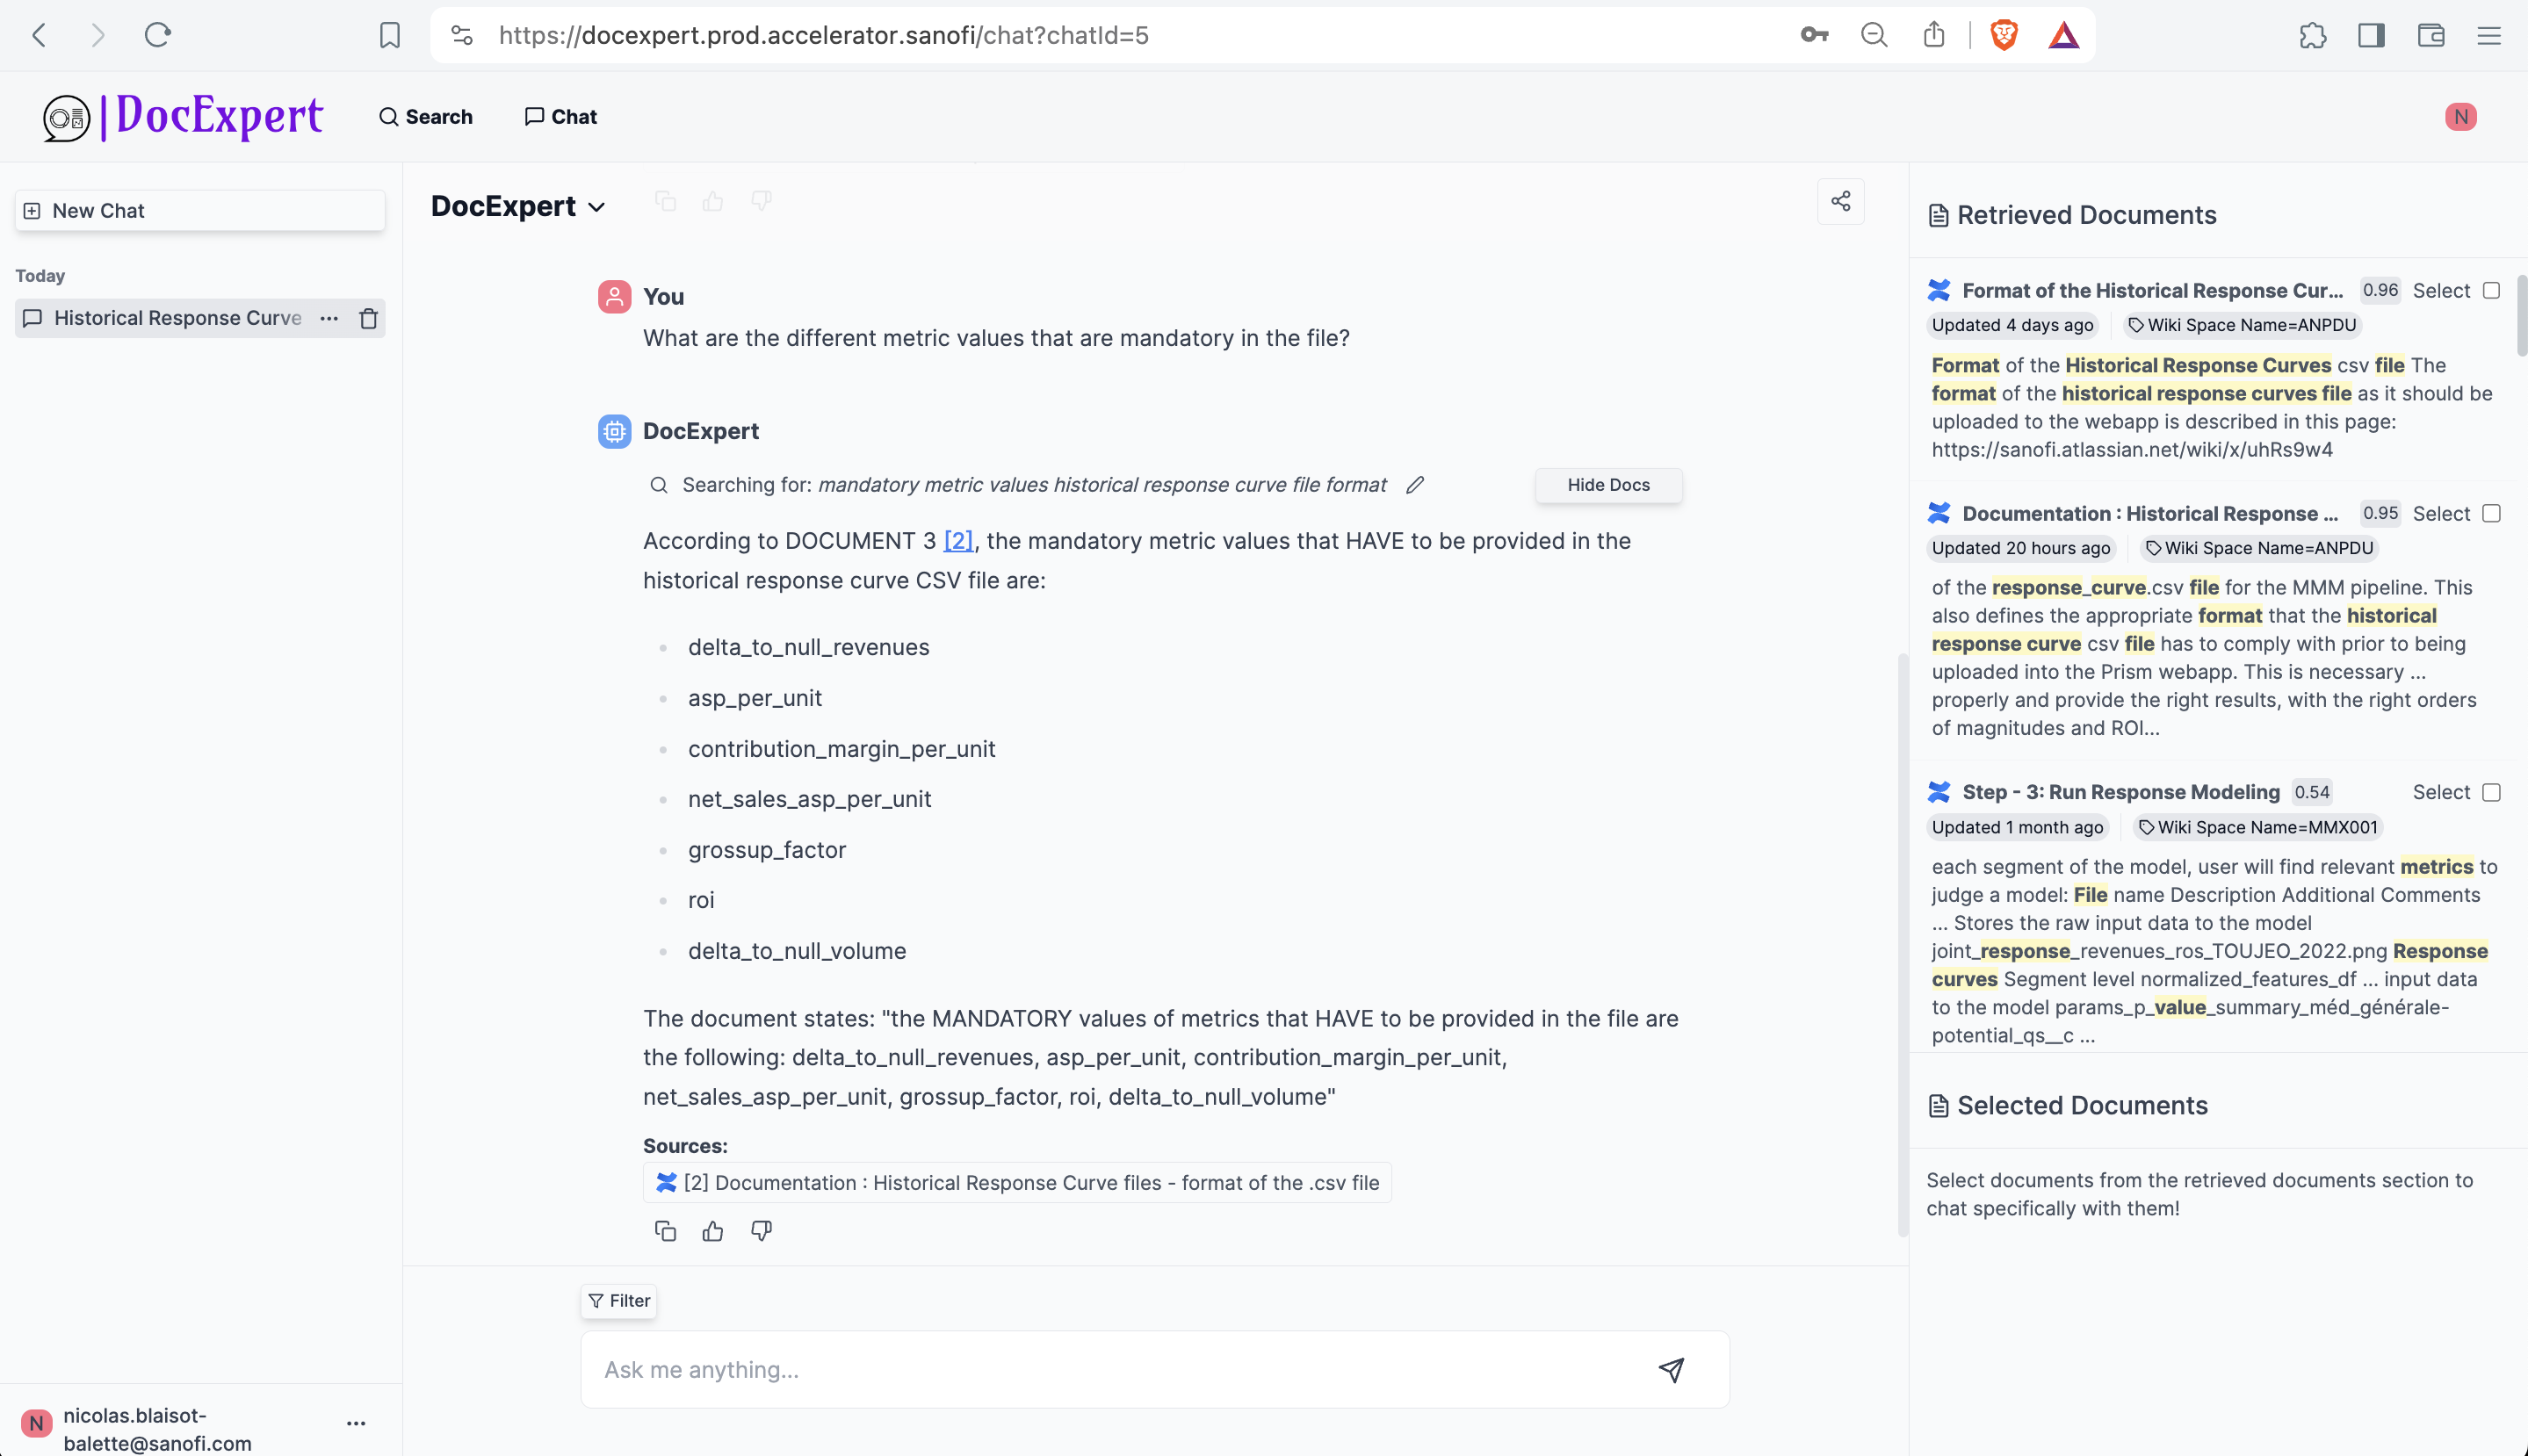Open the Search tab
The height and width of the screenshot is (1456, 2528).
pos(426,117)
